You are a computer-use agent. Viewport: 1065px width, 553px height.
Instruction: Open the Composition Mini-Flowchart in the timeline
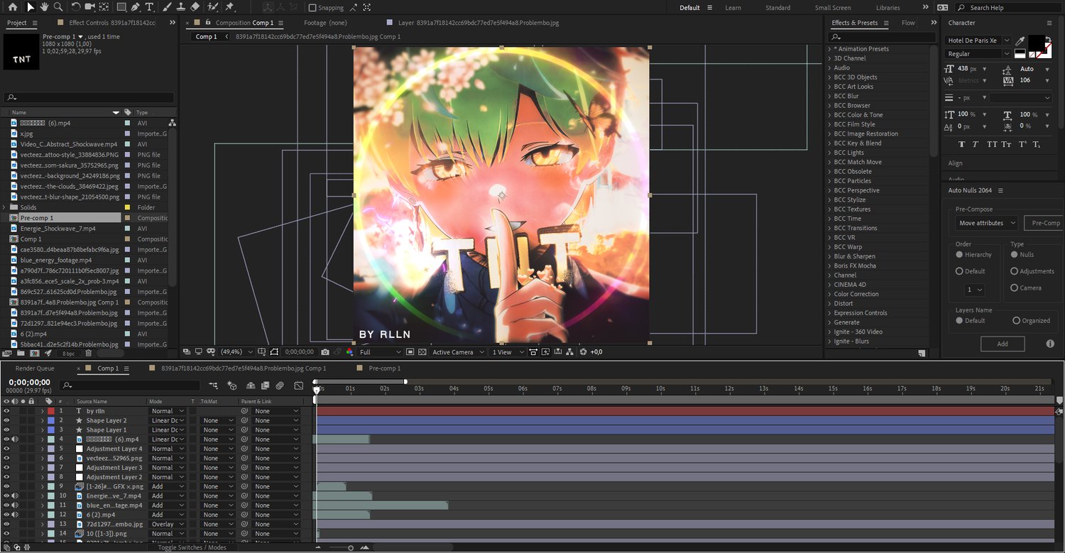214,385
